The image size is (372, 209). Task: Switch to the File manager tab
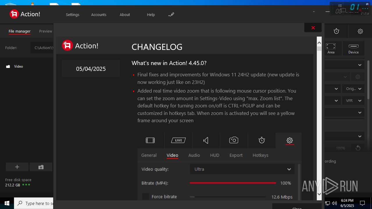19,31
